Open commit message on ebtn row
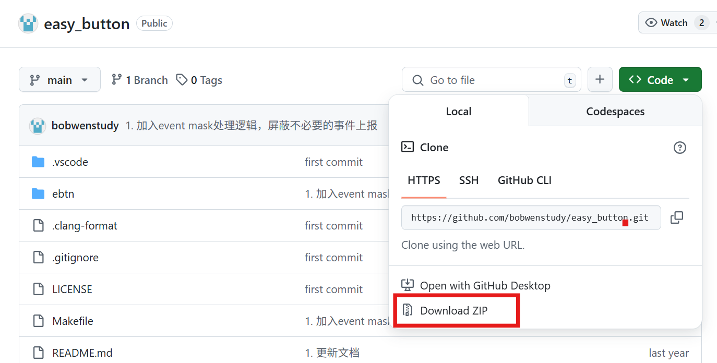 [x=347, y=194]
